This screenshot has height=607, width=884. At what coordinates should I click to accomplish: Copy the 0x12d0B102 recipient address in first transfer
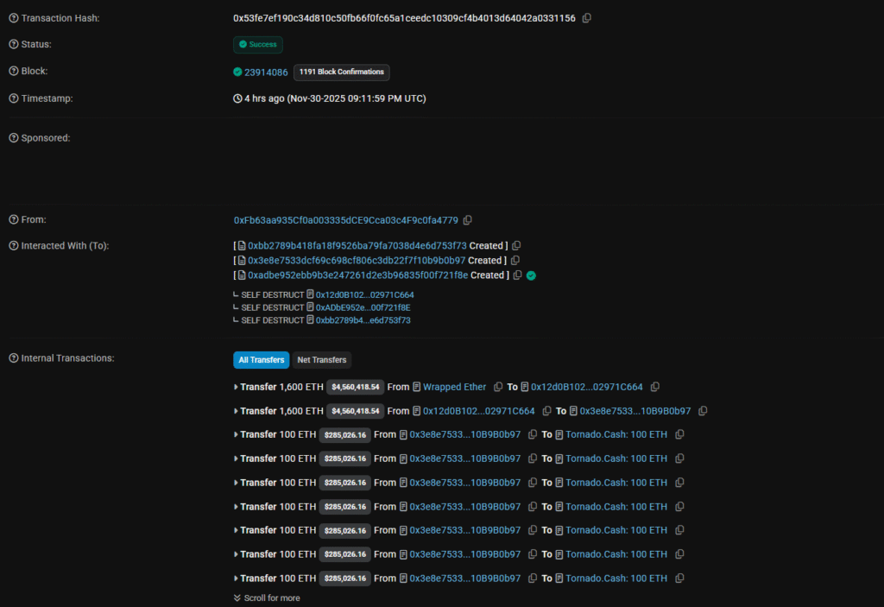pos(654,387)
